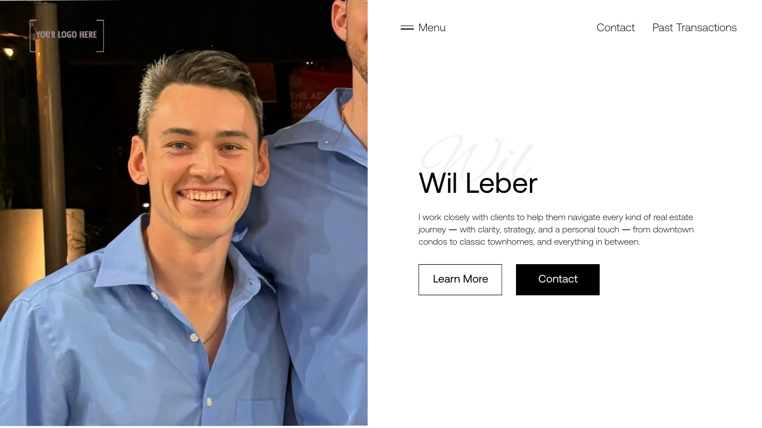Click the YOUR LOGO HERE logo
Viewport: 762px width, 428px height.
pos(66,35)
